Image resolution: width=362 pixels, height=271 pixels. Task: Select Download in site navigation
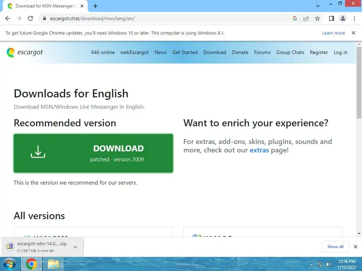(x=215, y=52)
